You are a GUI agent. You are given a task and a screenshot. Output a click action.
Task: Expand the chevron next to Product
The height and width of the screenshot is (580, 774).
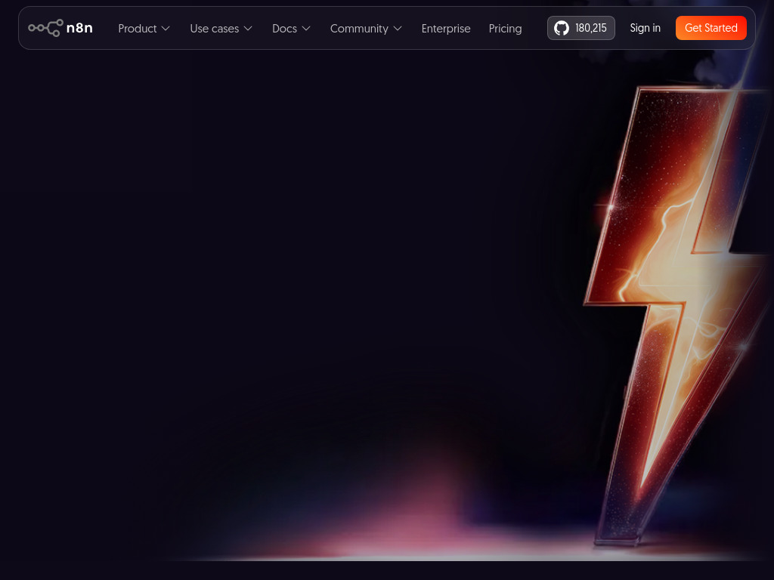166,29
